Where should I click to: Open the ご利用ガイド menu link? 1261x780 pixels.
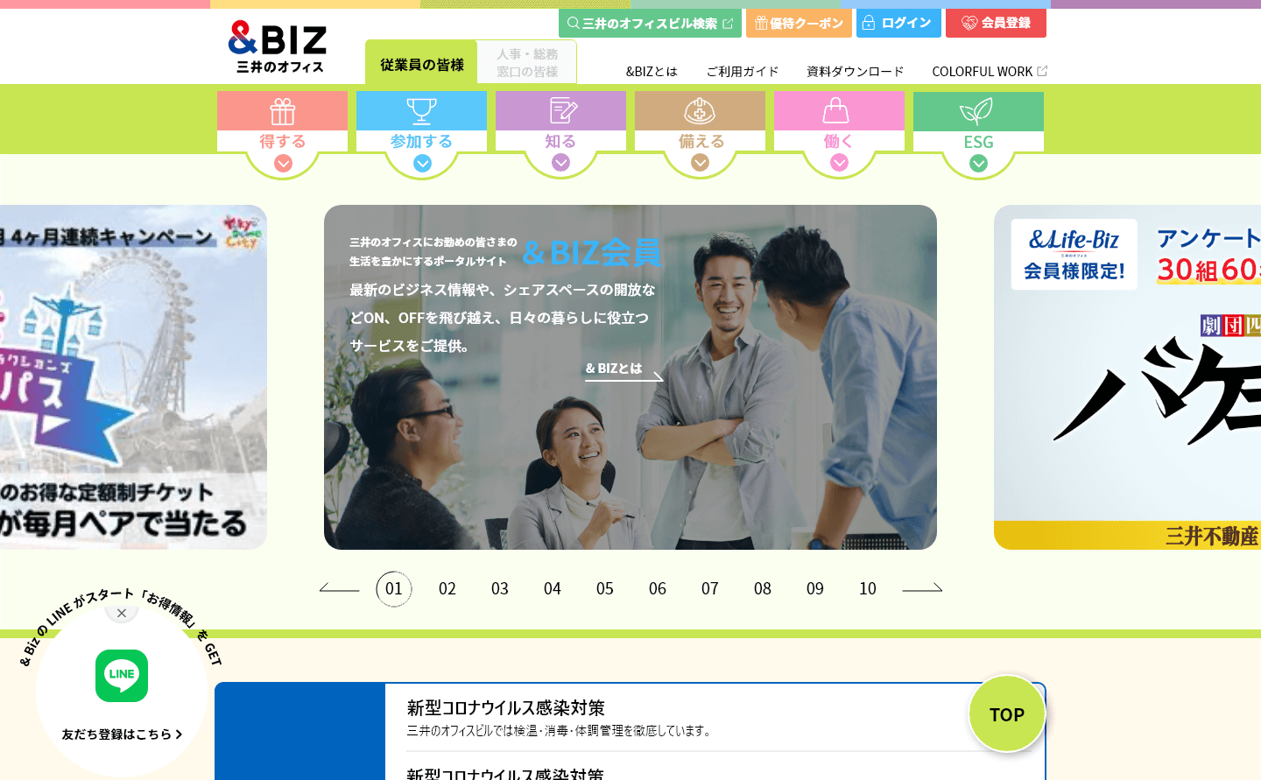coord(743,72)
